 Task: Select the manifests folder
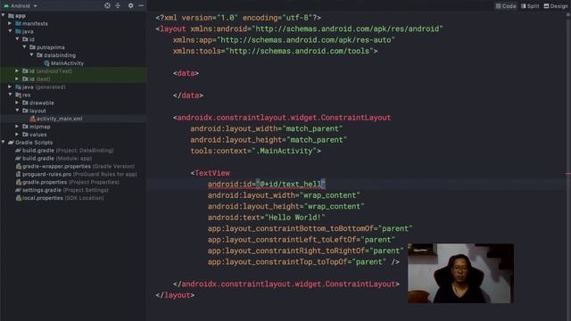[x=35, y=24]
